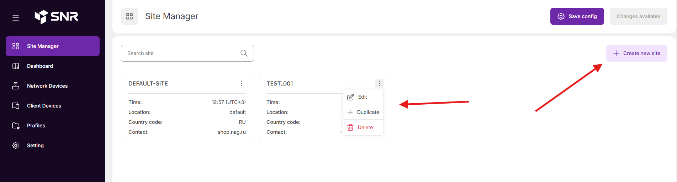This screenshot has height=182, width=677.
Task: Collapse TEST_001 three-dot options menu
Action: pyautogui.click(x=380, y=83)
